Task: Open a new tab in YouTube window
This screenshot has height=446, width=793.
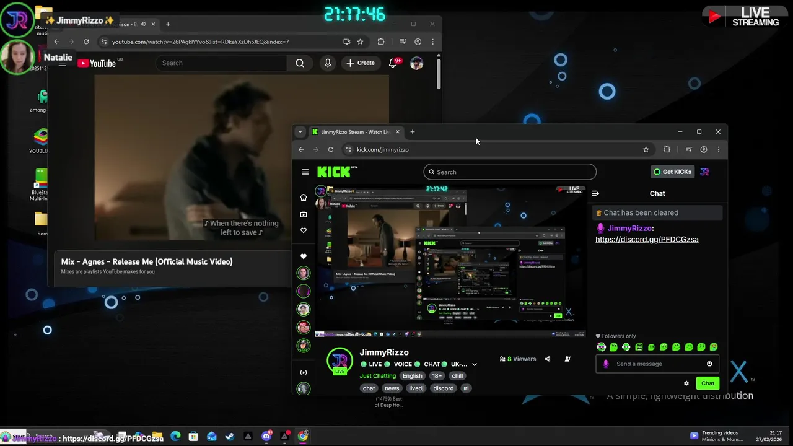Action: pyautogui.click(x=168, y=24)
